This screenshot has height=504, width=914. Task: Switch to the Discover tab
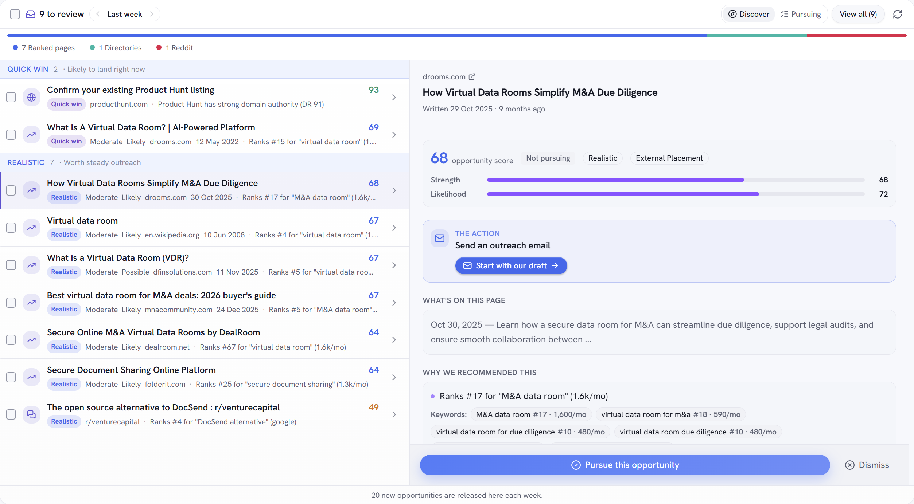749,14
